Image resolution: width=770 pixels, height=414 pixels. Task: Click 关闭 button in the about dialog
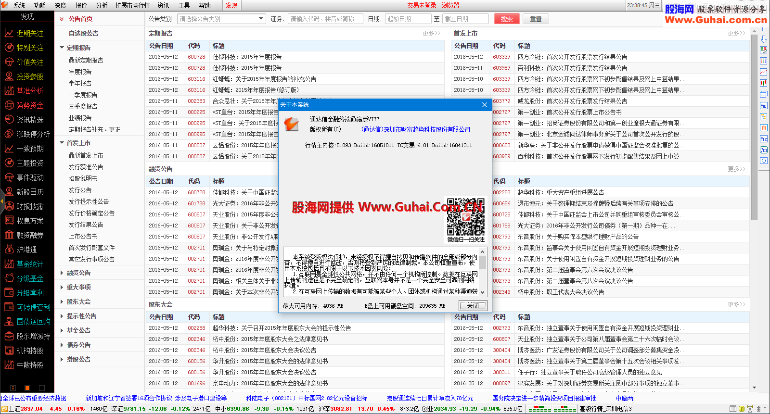(473, 305)
